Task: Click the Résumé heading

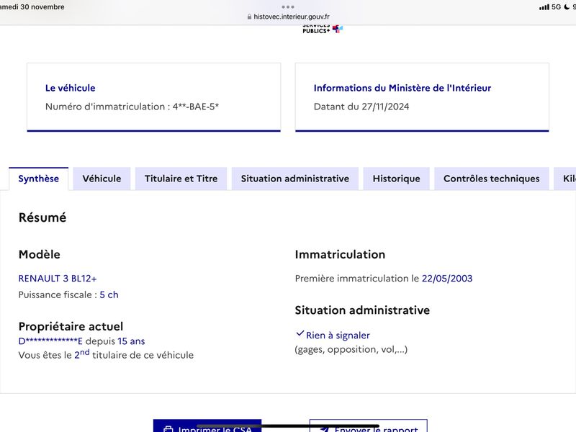Action: 42,217
